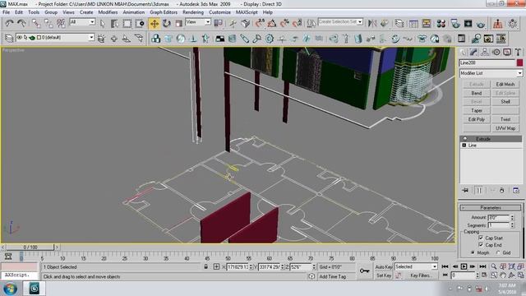
Task: Activate the Select and Scale tool
Action: click(179, 23)
